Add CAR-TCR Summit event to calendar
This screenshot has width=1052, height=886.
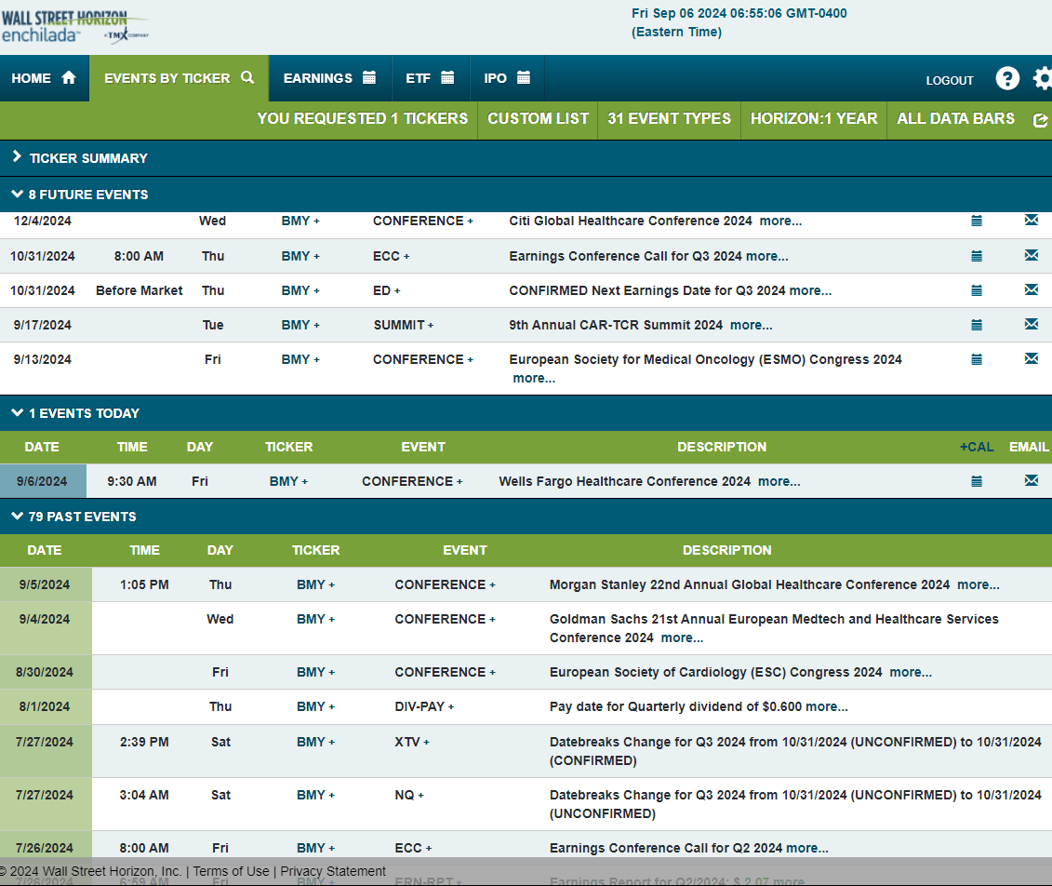point(977,325)
